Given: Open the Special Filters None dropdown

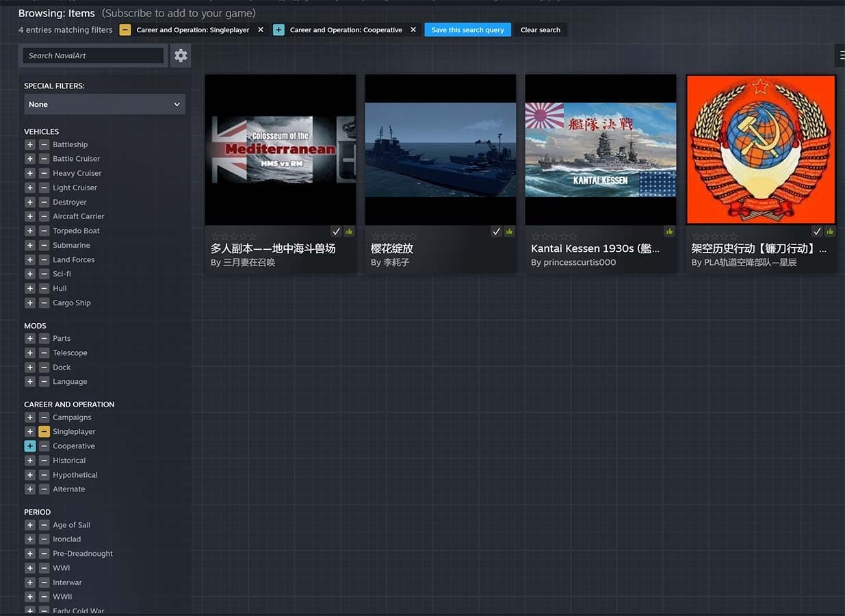Looking at the screenshot, I should tap(105, 104).
